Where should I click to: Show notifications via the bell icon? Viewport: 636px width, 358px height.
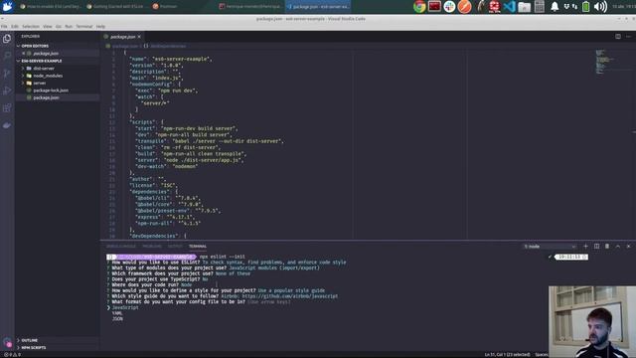tap(555, 7)
